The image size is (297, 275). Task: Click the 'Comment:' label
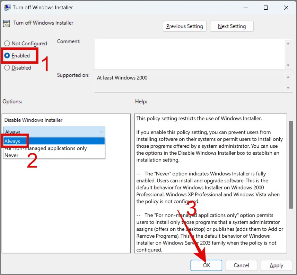click(x=69, y=42)
